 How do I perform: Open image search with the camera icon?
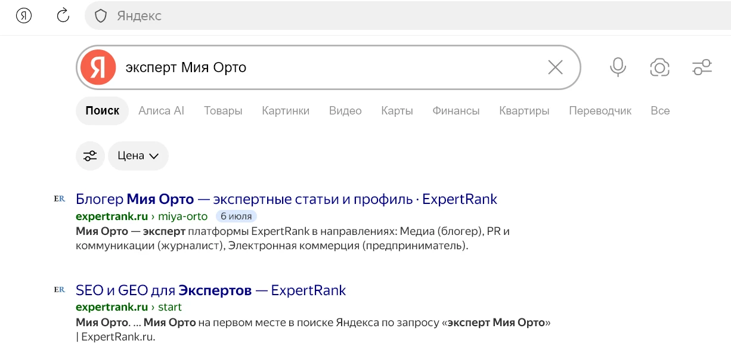coord(659,67)
